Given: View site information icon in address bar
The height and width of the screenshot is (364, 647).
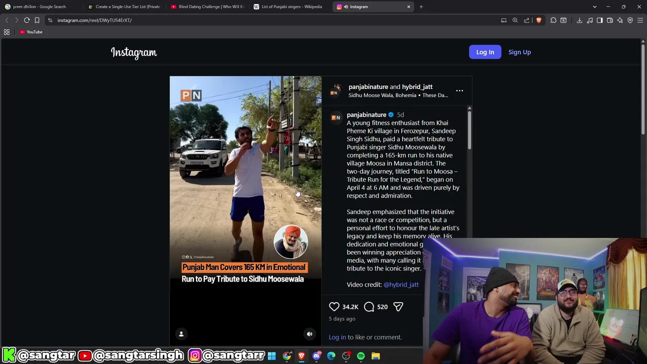Looking at the screenshot, I should click(x=50, y=20).
